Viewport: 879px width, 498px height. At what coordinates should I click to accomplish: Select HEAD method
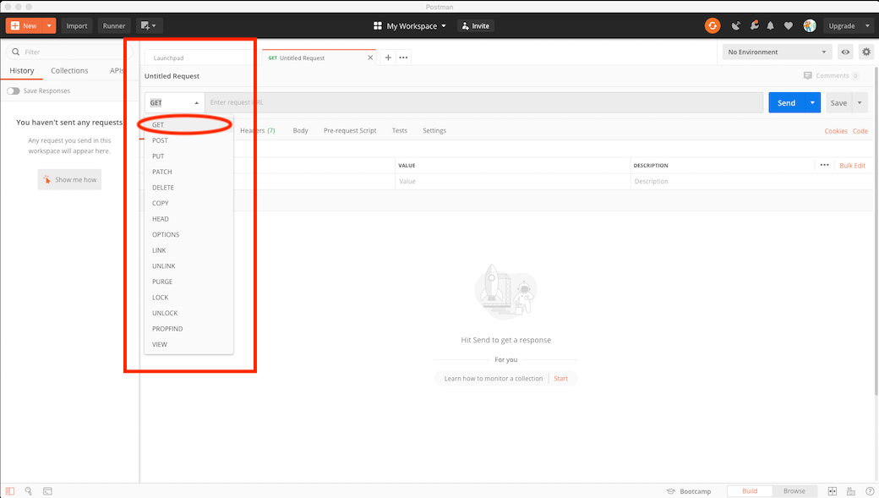point(189,219)
